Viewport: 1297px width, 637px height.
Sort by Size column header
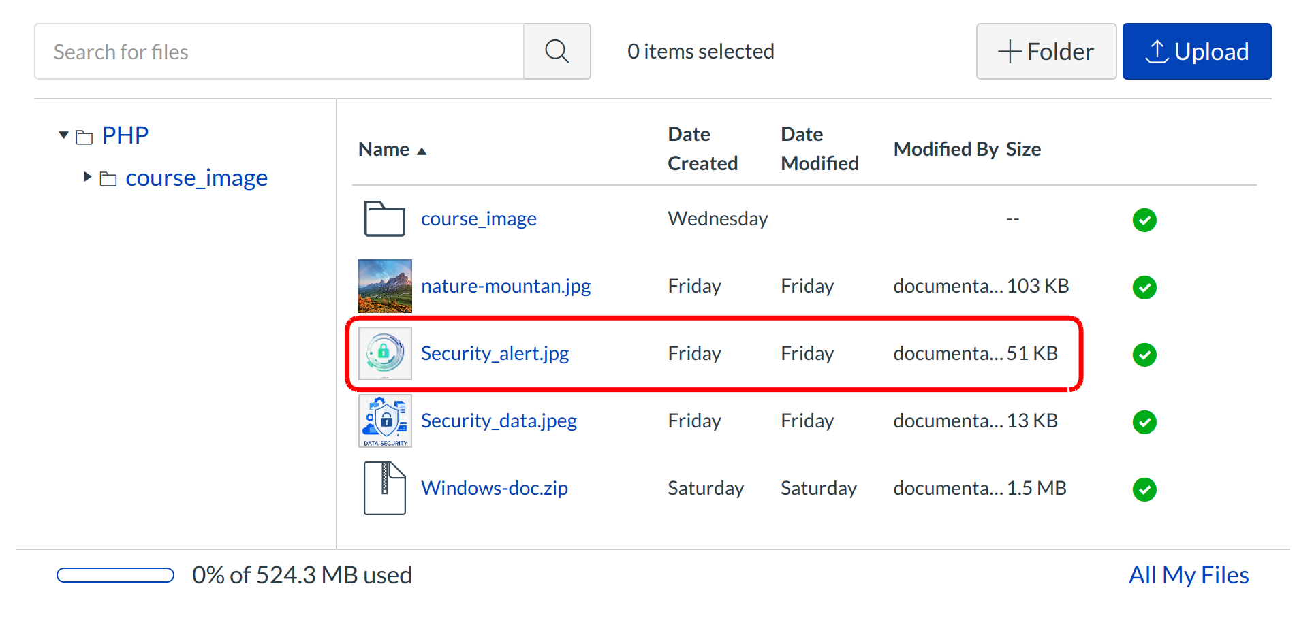pos(1023,149)
